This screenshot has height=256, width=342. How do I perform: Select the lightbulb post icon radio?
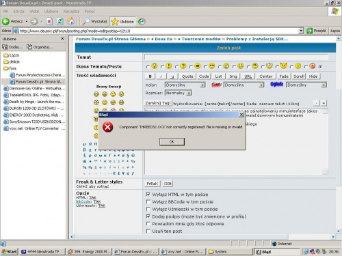pyautogui.click(x=148, y=67)
